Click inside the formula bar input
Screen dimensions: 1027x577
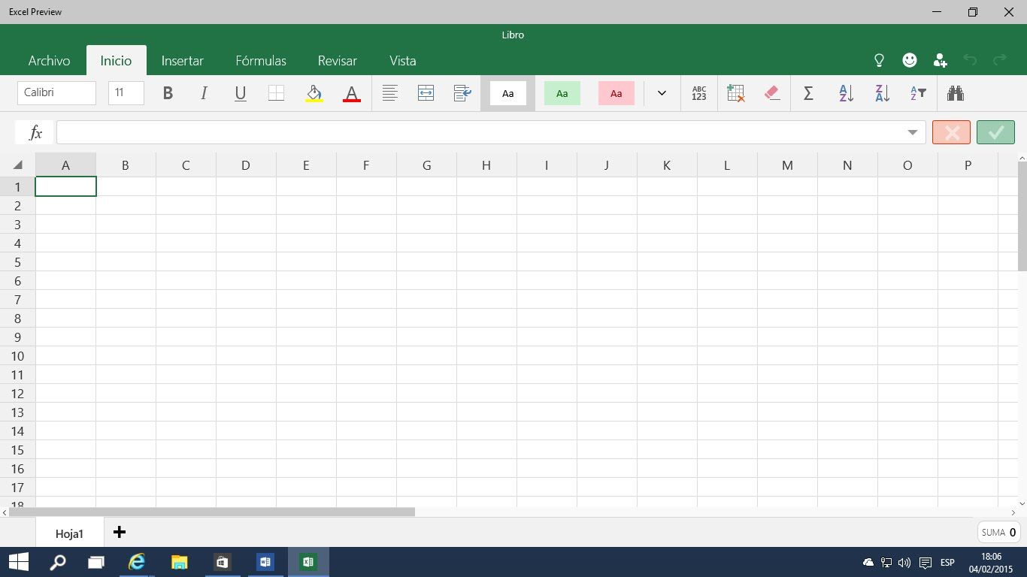pos(481,132)
